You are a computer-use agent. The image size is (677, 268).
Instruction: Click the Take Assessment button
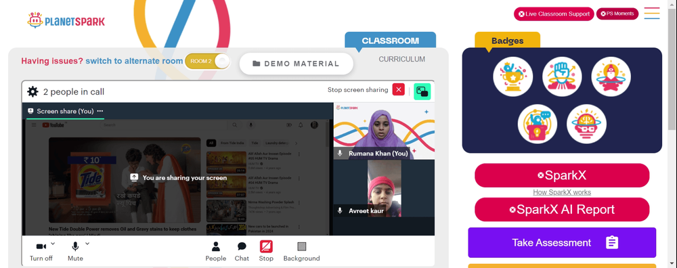pyautogui.click(x=562, y=242)
